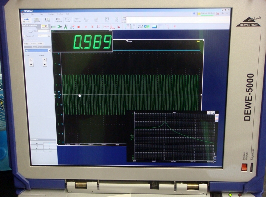Click the 0.989 digital meter display

click(x=82, y=42)
